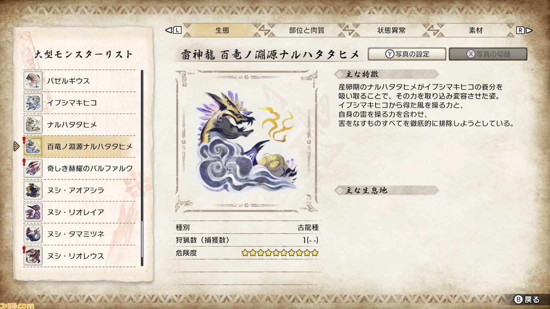This screenshot has height=309, width=550.
Task: Open the 状態異常 tab
Action: pyautogui.click(x=391, y=30)
